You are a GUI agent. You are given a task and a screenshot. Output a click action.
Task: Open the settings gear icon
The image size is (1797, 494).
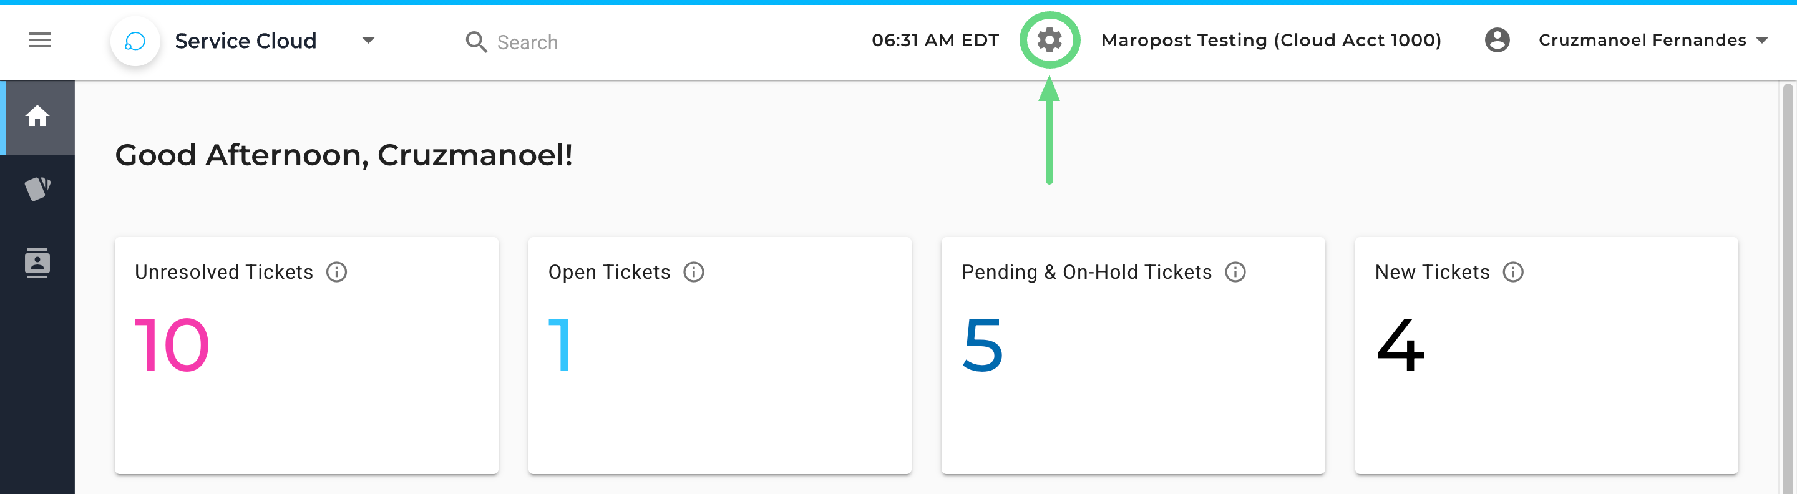click(1048, 41)
